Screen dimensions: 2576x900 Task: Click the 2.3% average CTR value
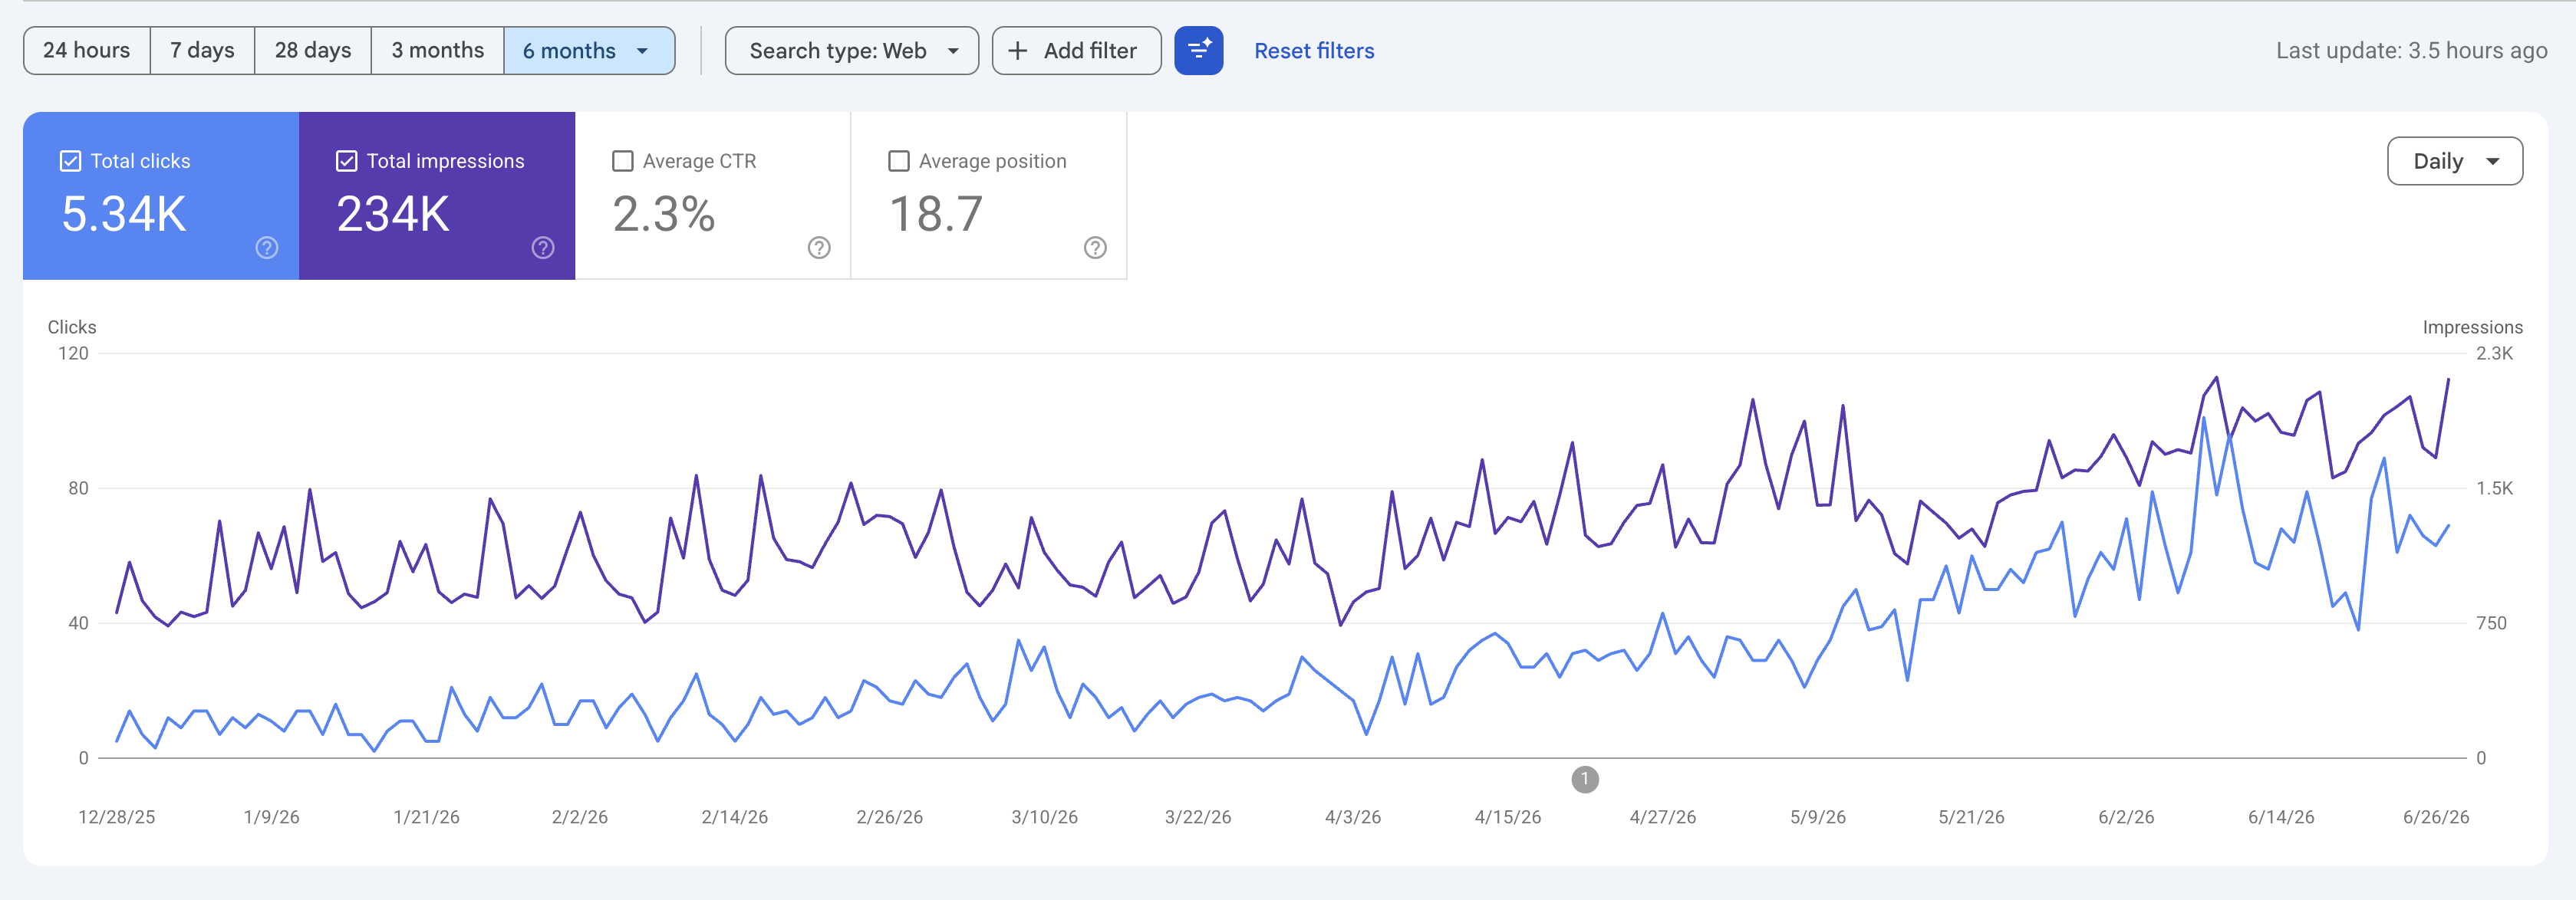click(664, 214)
